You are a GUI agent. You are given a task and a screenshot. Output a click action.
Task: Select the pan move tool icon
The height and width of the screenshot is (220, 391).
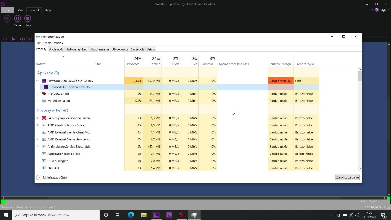pyautogui.click(x=22, y=39)
